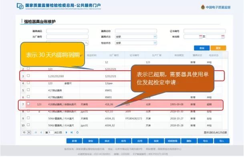Click the 新增 button in bottom toolbar

pyautogui.click(x=74, y=141)
